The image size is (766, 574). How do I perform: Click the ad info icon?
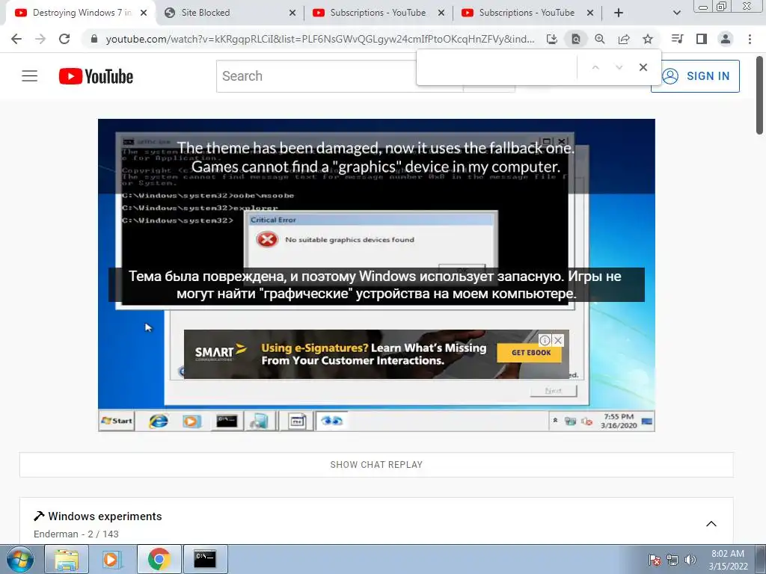coord(545,340)
